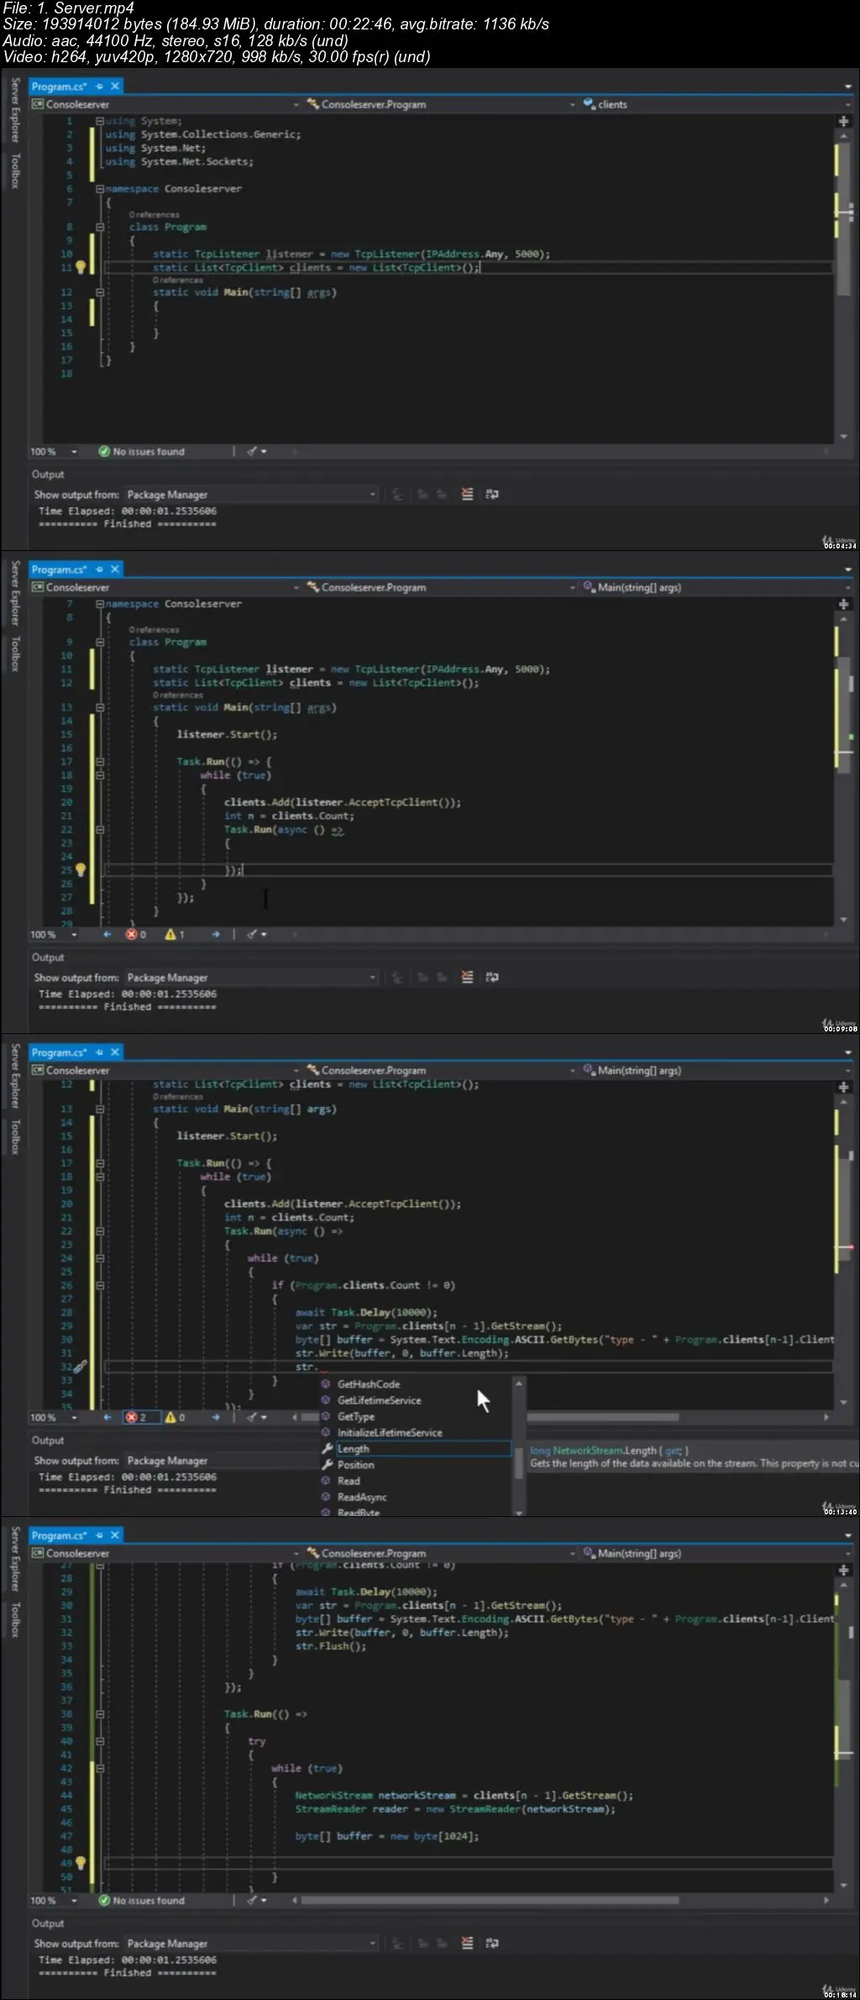The height and width of the screenshot is (2000, 860).
Task: Toggle word wrap in Output toolbar, 00:09:08 frame
Action: 492,977
